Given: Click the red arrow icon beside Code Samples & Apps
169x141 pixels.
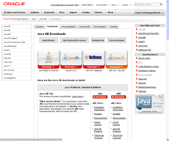Looking at the screenshot, I should [137, 66].
